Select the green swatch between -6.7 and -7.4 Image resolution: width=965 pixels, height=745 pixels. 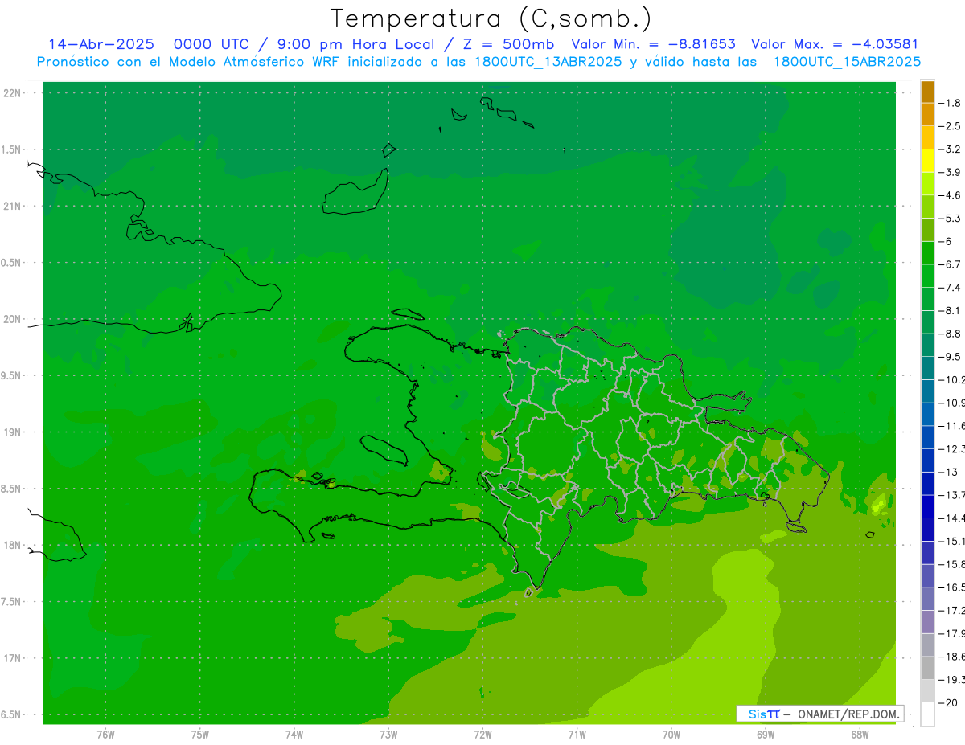pos(927,276)
